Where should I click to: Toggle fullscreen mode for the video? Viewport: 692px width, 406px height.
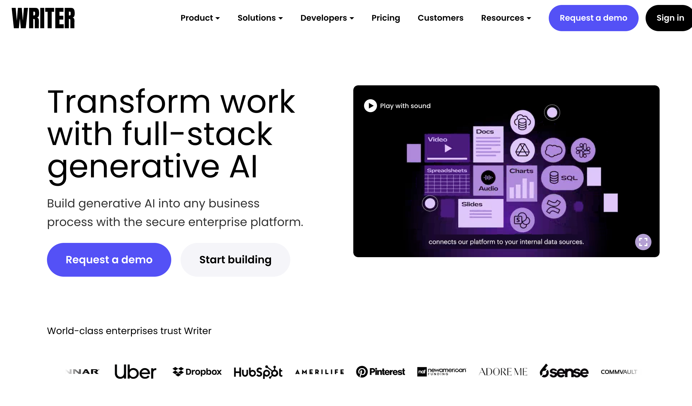pos(644,242)
